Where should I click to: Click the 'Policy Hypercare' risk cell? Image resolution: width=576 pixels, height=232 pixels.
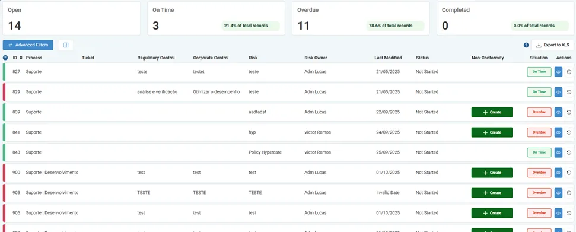click(x=265, y=152)
